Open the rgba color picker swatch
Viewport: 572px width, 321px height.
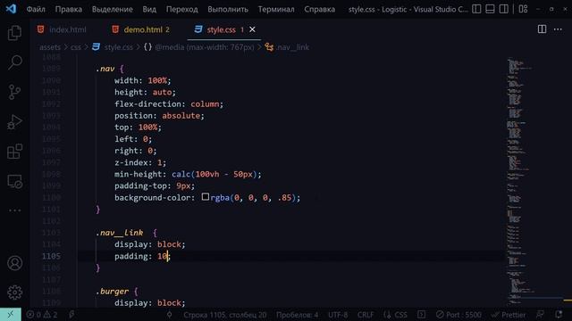click(206, 197)
